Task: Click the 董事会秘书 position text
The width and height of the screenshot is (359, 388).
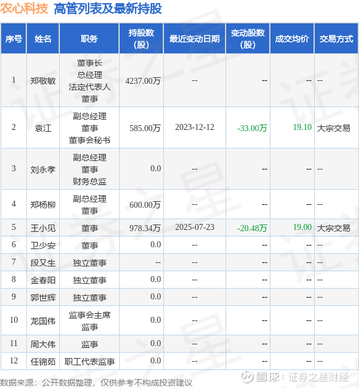Action: point(90,140)
